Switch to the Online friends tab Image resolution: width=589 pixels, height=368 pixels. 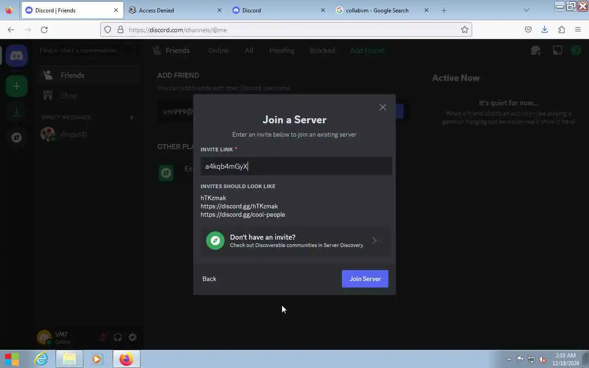coord(218,51)
